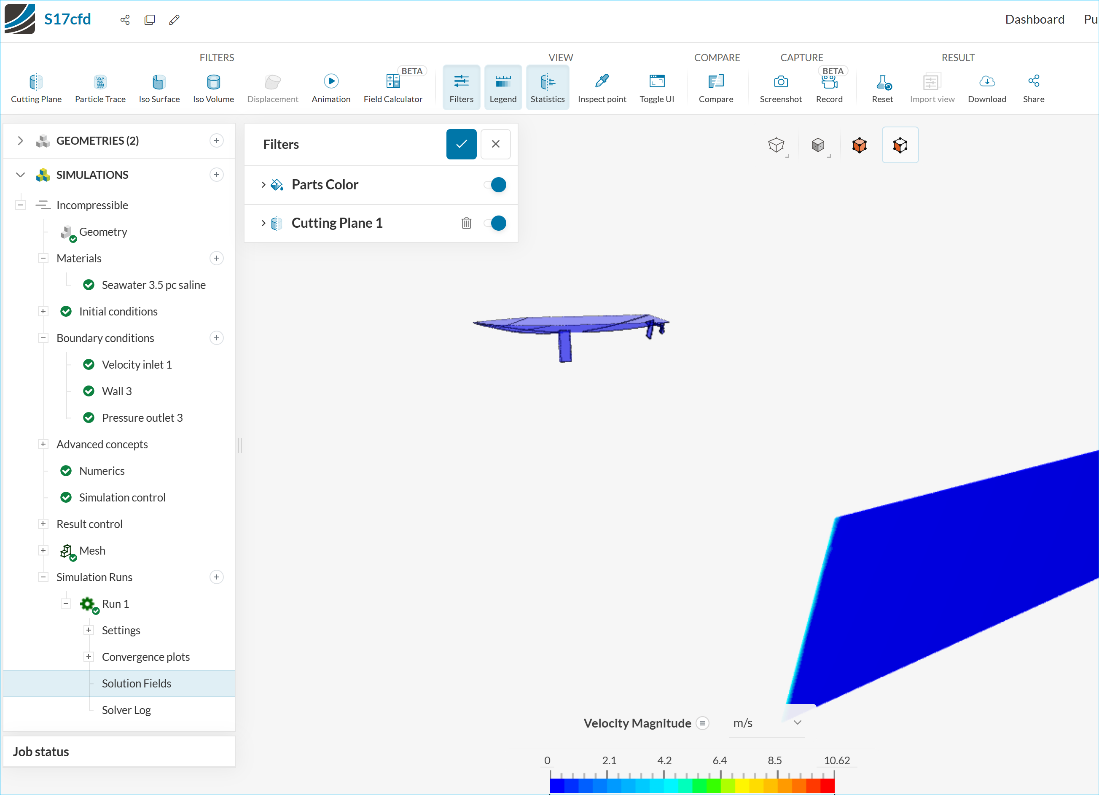Toggle Parts Color visibility switch
This screenshot has height=795, width=1099.
(x=495, y=185)
